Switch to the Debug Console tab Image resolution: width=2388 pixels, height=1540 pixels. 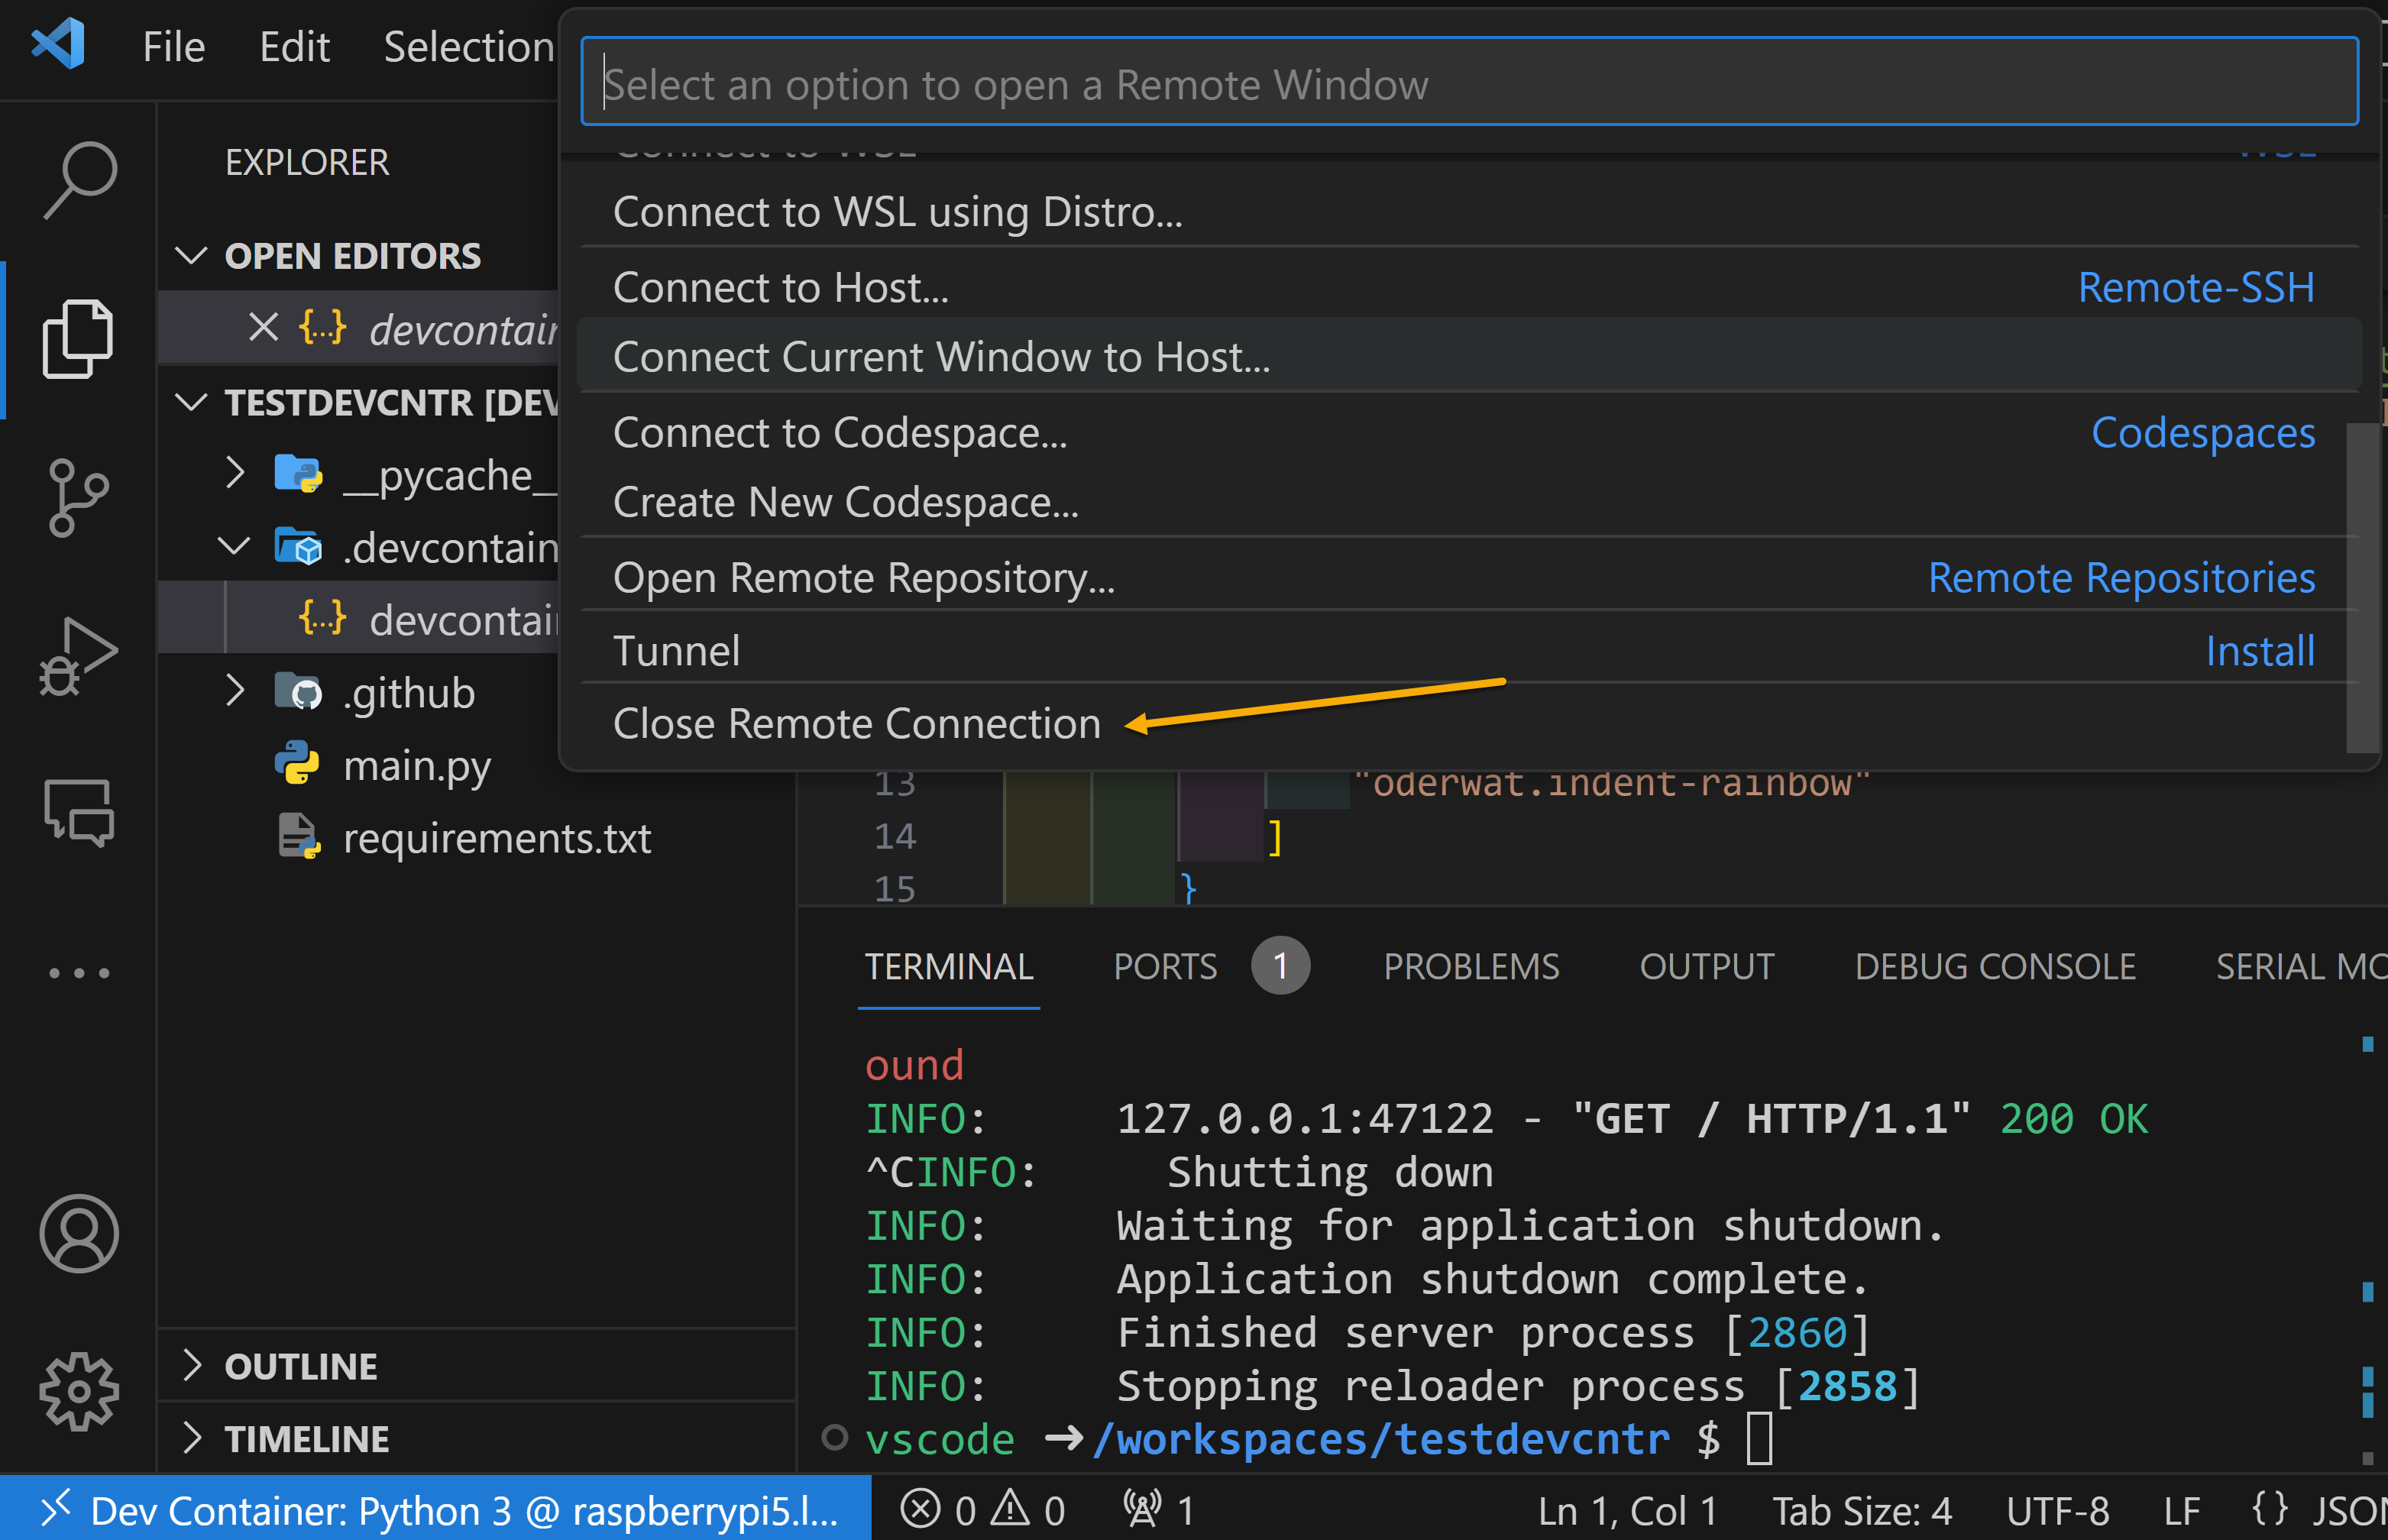coord(1995,966)
